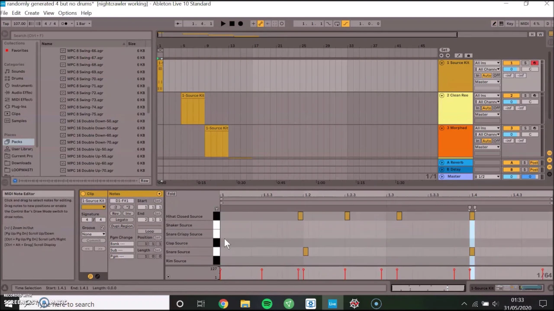Go to next locator arrow
This screenshot has height=311, width=554.
click(448, 56)
